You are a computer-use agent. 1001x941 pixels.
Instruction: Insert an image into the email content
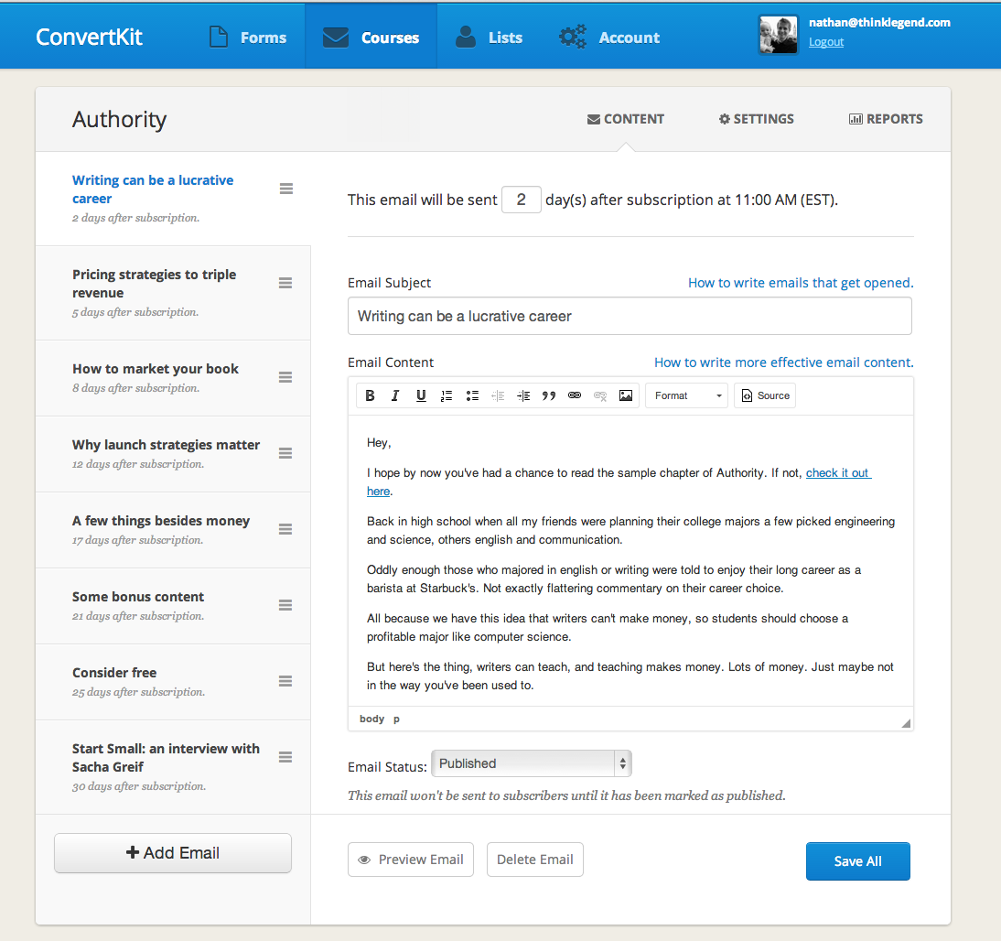pyautogui.click(x=626, y=395)
